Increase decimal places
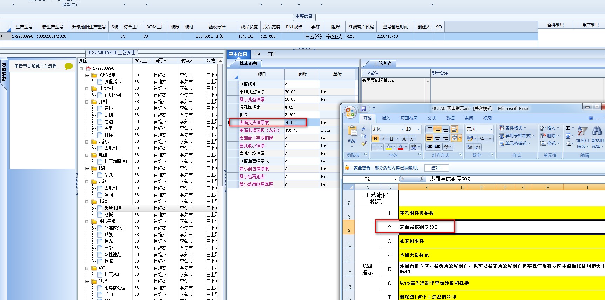Viewport: 605px width, 300px height. 470,147
